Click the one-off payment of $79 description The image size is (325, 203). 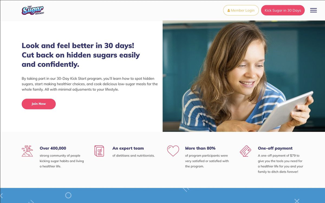tap(281, 164)
